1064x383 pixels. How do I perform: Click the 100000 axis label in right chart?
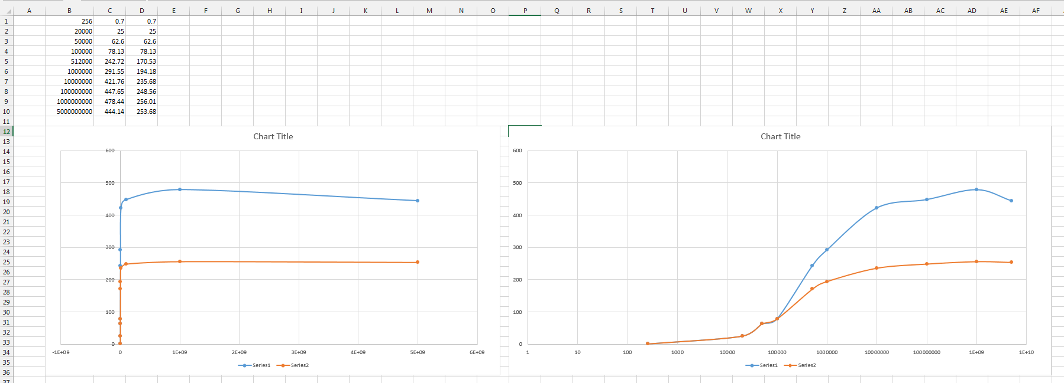(777, 352)
